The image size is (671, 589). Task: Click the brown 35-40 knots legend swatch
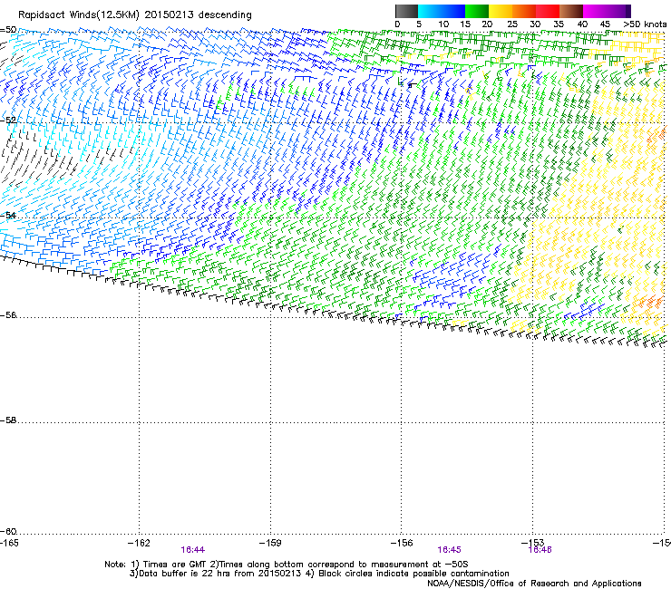pyautogui.click(x=571, y=11)
